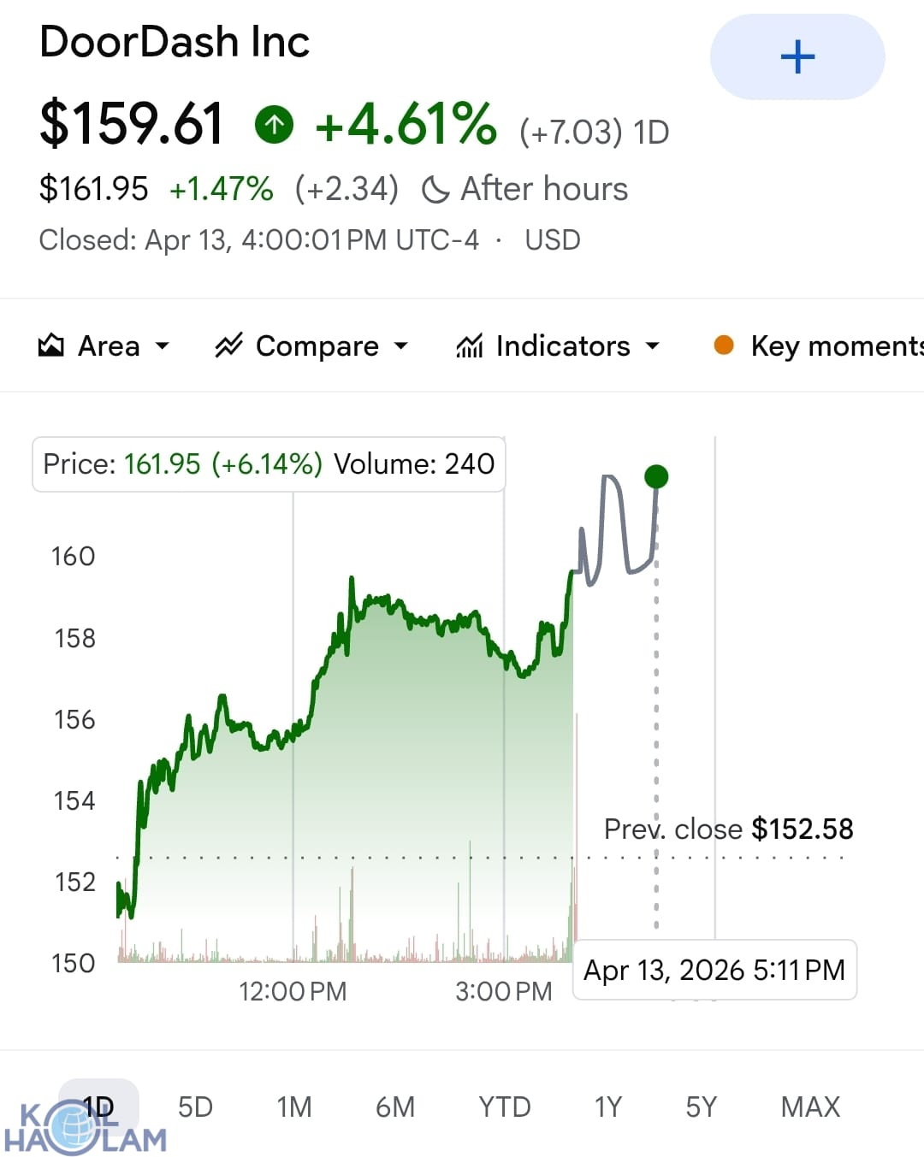This screenshot has height=1157, width=924.
Task: Open the Compare dropdown arrow
Action: tap(400, 346)
